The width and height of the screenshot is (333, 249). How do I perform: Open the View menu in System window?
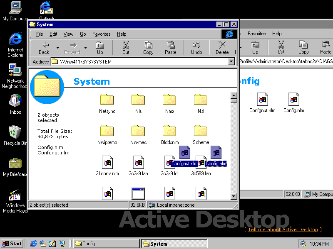68,34
